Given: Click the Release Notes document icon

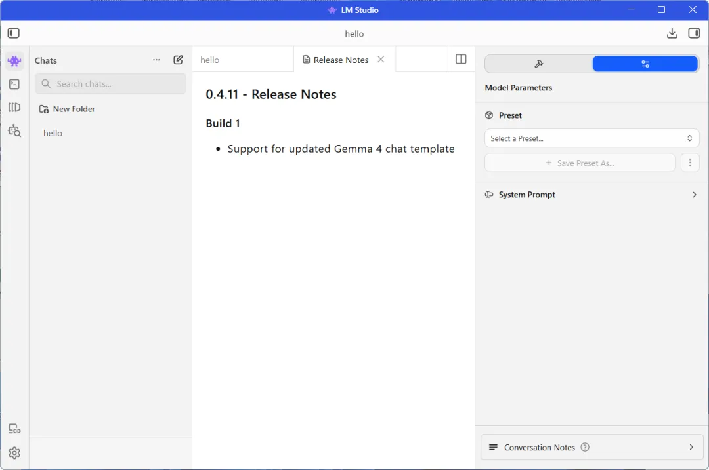Looking at the screenshot, I should [306, 60].
